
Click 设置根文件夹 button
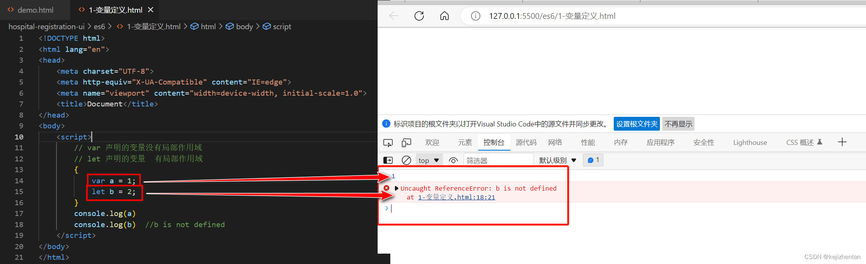click(x=637, y=124)
